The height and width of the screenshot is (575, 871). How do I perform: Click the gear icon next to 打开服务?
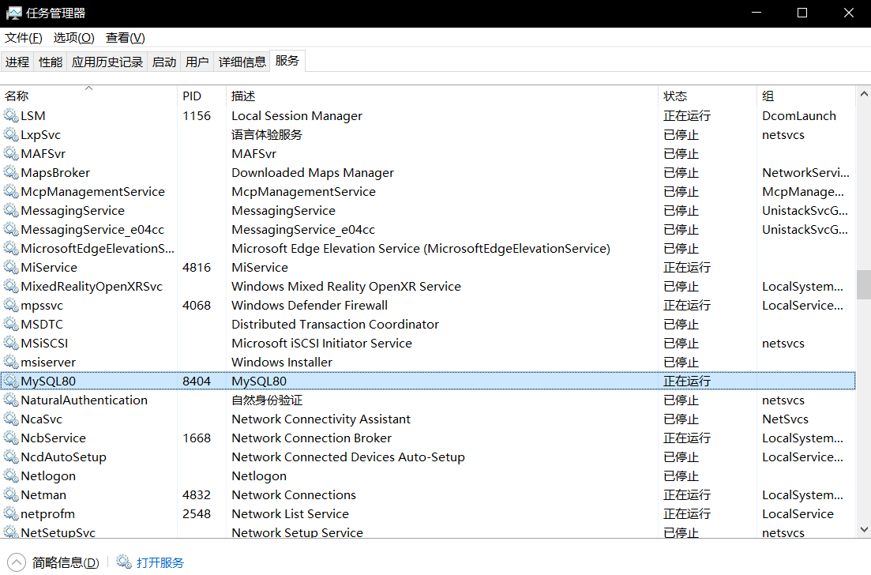point(124,562)
